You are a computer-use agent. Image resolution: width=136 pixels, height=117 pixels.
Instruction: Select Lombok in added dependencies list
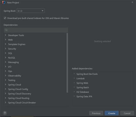coord(80,79)
